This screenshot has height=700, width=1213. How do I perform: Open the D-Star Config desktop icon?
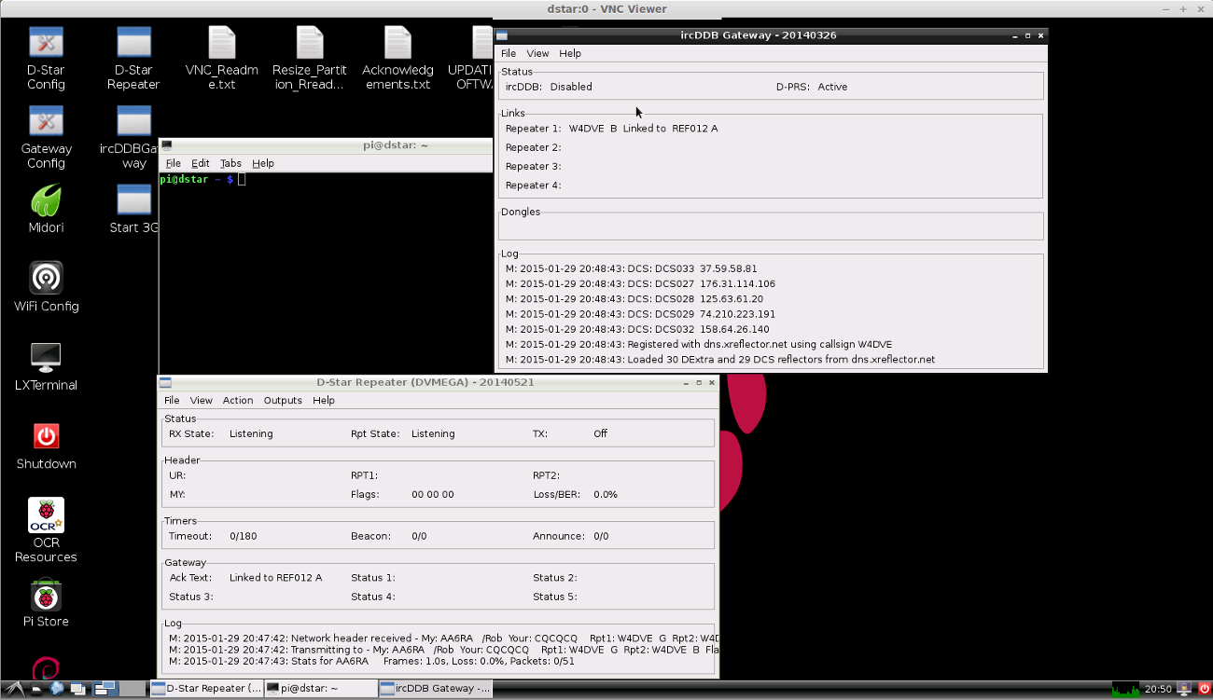pyautogui.click(x=46, y=59)
